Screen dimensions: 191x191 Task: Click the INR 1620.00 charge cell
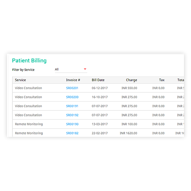128,133
